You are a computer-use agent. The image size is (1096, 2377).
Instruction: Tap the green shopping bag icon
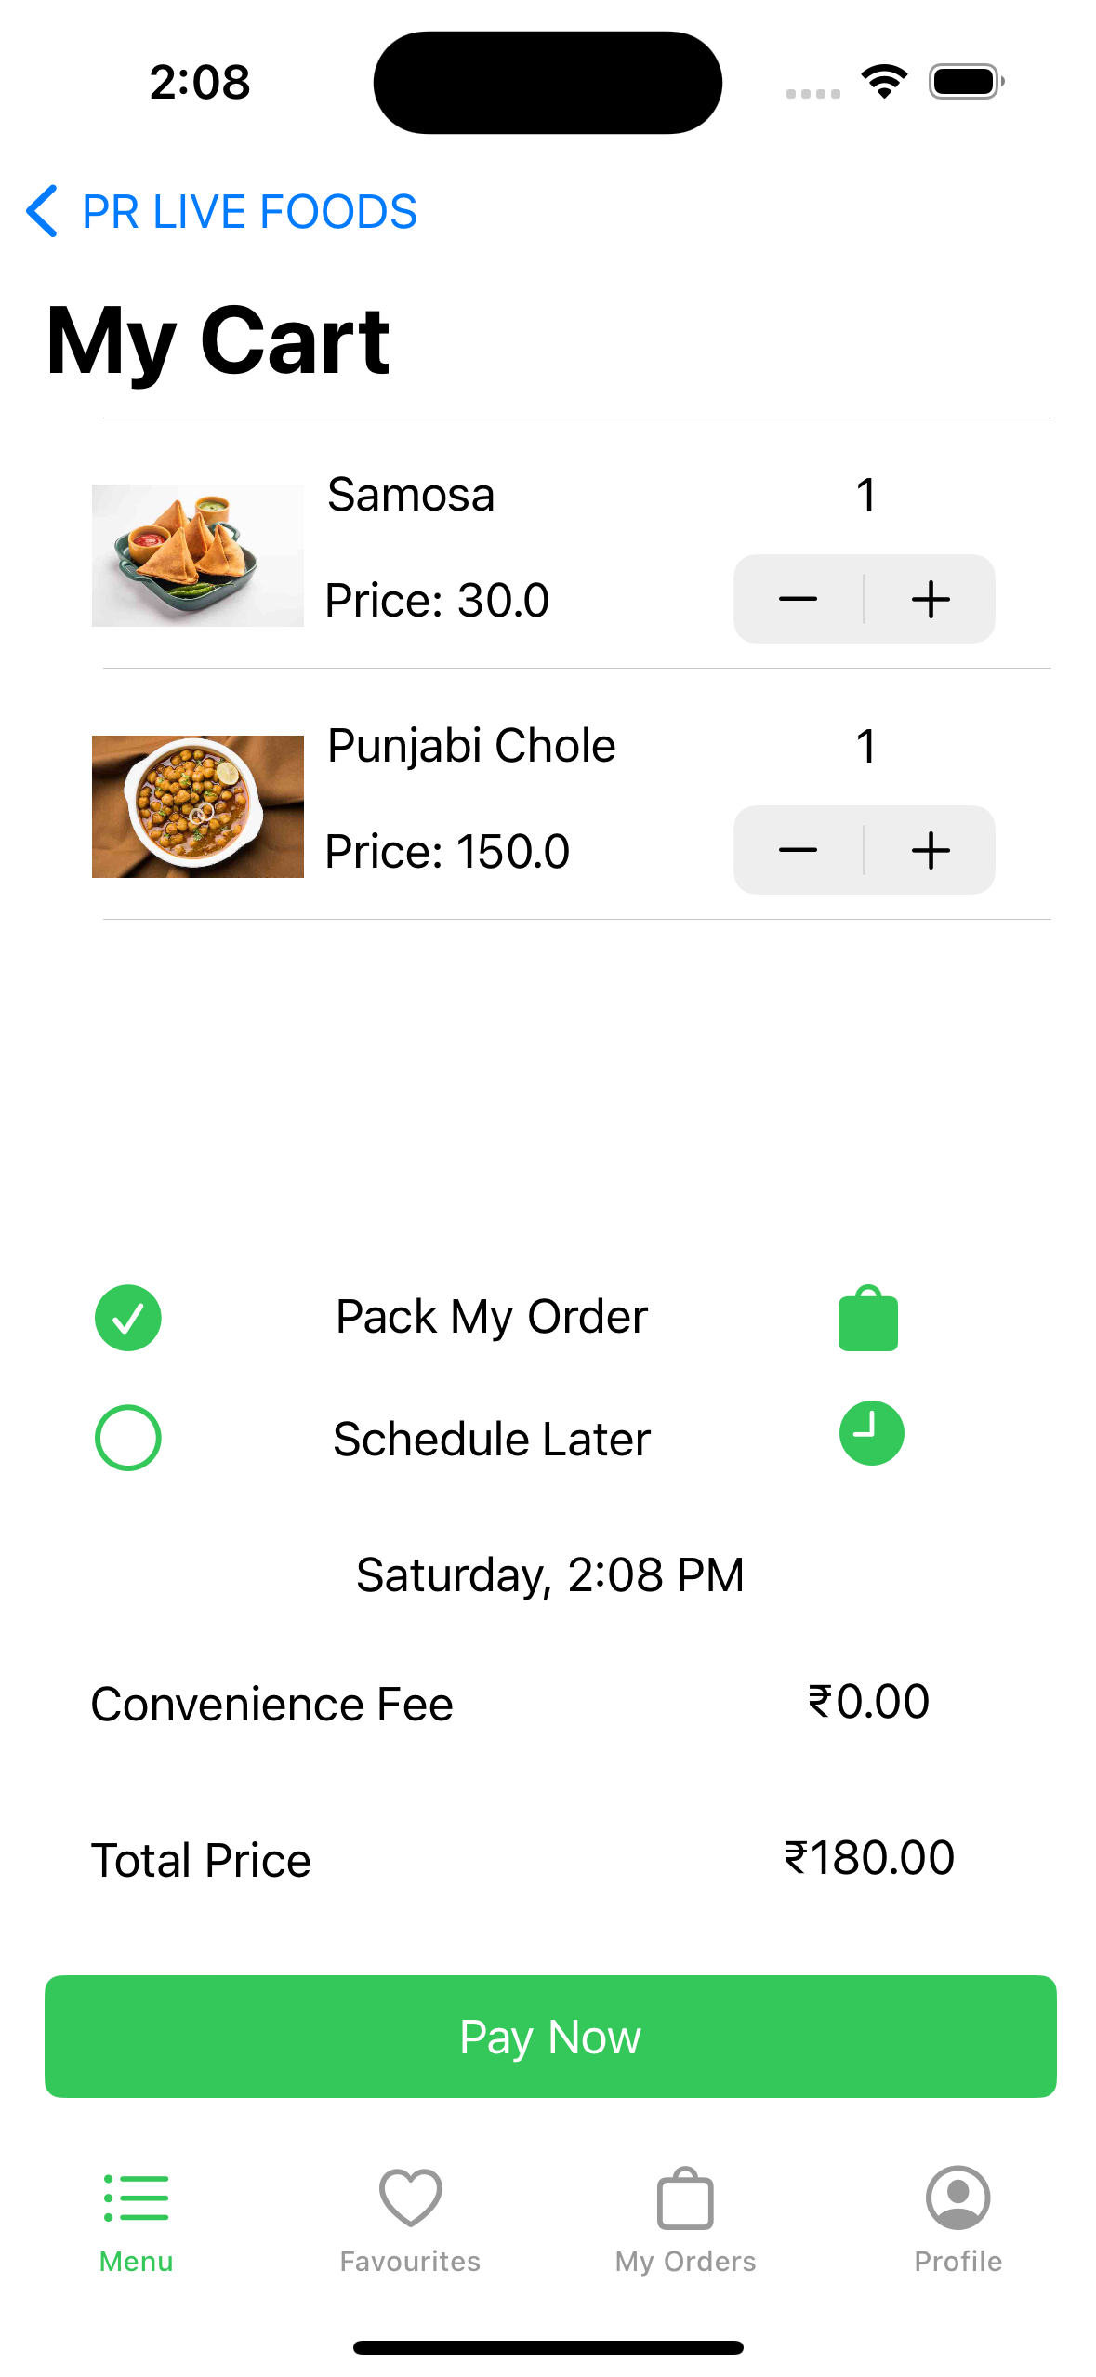pyautogui.click(x=867, y=1319)
